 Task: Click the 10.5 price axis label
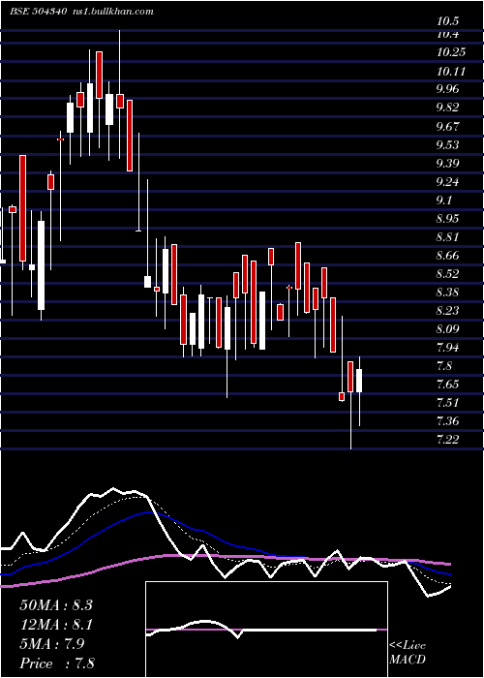[447, 21]
